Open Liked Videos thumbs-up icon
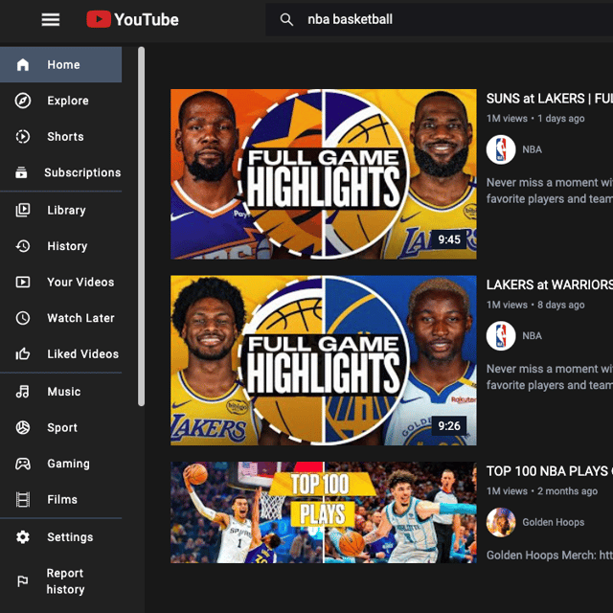The image size is (613, 613). 23,354
